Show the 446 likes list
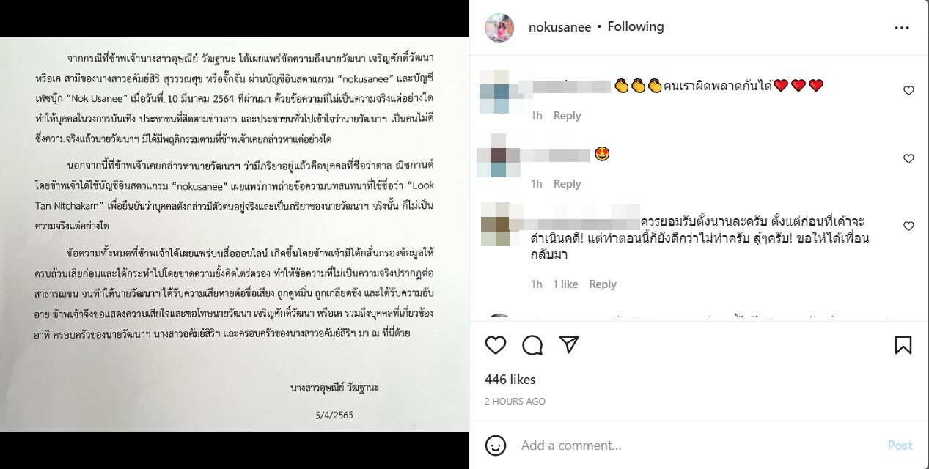This screenshot has height=469, width=929. (510, 380)
